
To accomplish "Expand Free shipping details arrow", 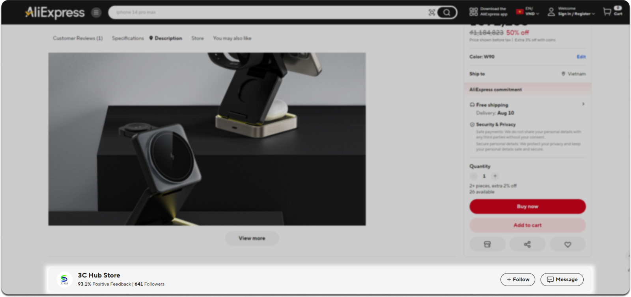I will coord(583,104).
